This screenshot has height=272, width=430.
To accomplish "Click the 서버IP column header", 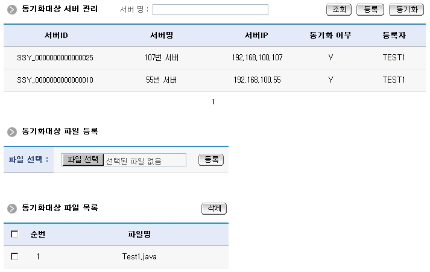I will 257,36.
